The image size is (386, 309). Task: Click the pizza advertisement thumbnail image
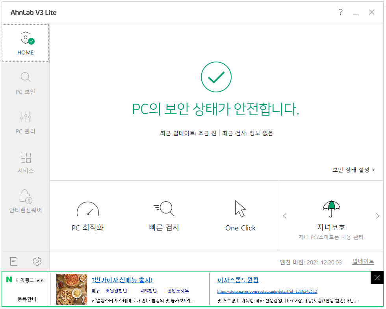coord(71,289)
